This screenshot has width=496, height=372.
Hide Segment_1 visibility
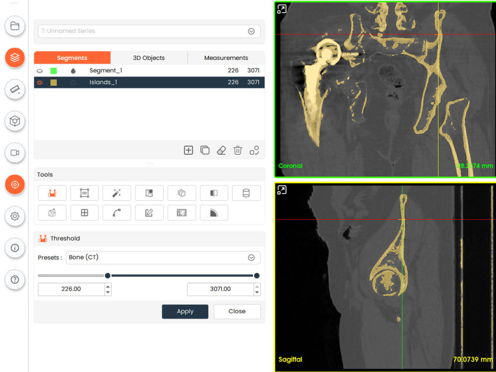click(x=40, y=70)
